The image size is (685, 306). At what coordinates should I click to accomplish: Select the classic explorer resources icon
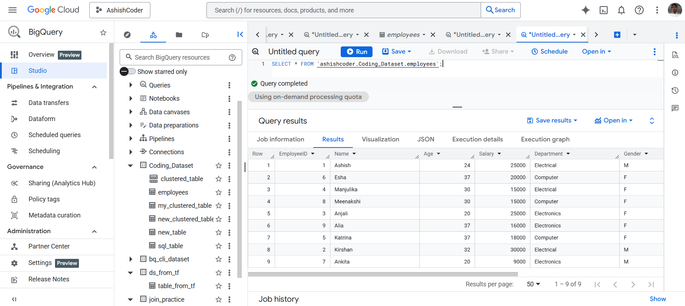(153, 35)
